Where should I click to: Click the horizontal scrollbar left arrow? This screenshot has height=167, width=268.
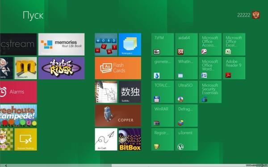coord(6,166)
